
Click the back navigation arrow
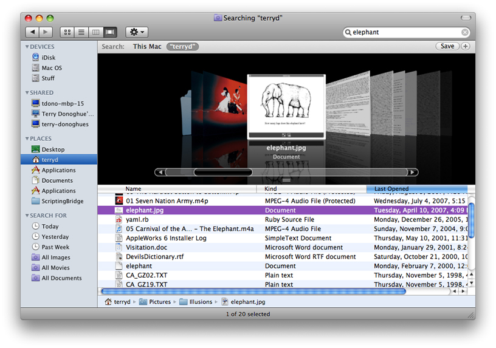point(32,32)
